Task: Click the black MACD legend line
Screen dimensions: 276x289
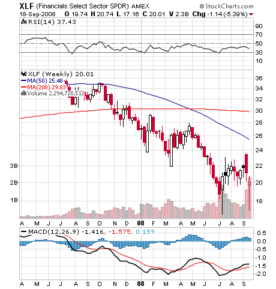Action: (x=23, y=231)
